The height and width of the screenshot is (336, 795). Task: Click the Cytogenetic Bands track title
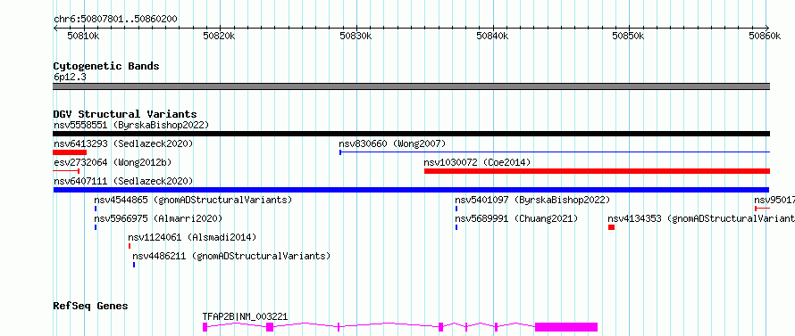click(x=106, y=66)
